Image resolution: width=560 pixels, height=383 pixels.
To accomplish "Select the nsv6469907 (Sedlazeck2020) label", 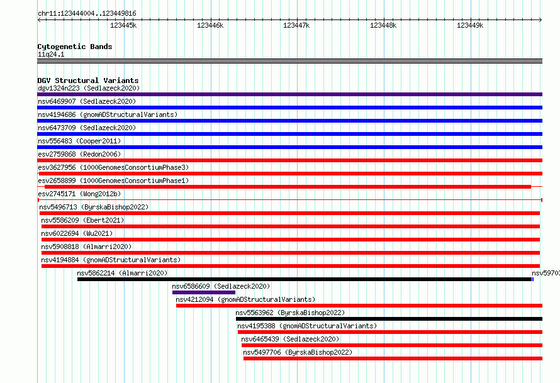I will [x=87, y=101].
